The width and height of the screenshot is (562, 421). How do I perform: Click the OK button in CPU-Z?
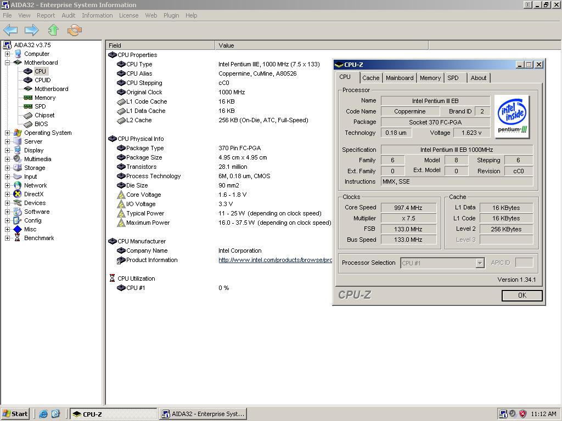[522, 295]
